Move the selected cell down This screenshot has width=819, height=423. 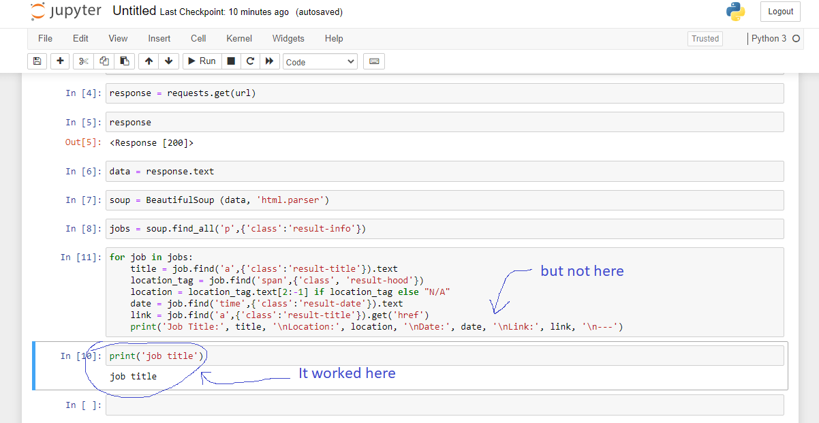(x=168, y=61)
